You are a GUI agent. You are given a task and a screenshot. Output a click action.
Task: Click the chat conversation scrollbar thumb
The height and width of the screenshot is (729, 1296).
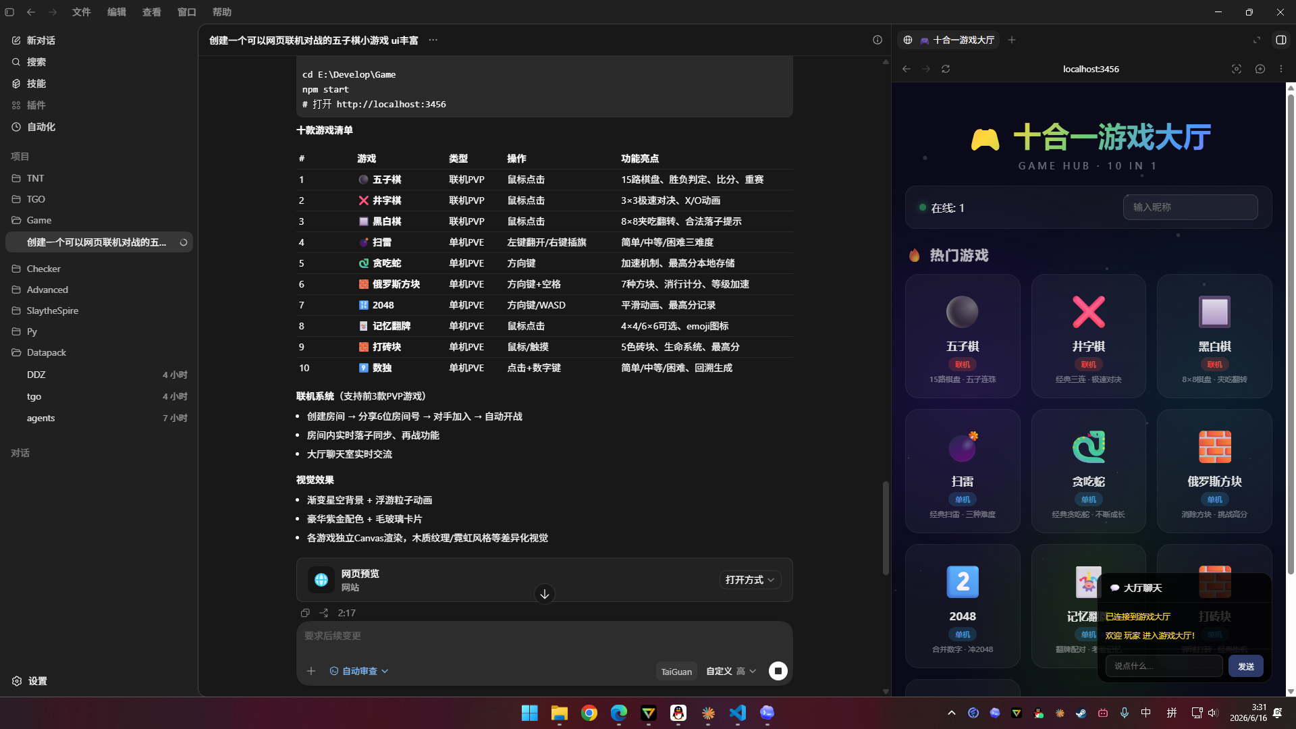click(x=886, y=528)
